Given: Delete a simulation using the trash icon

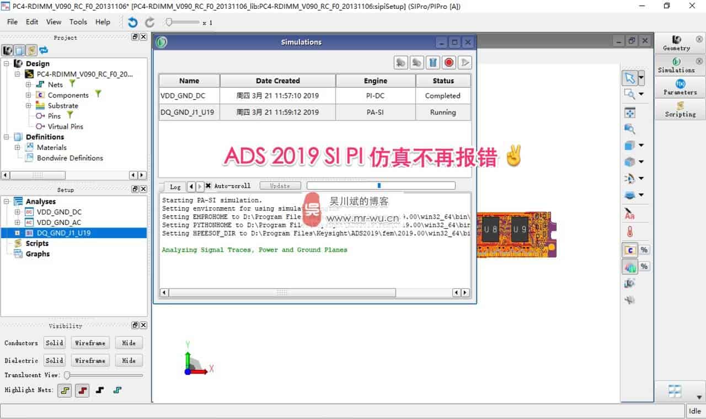Looking at the screenshot, I should (x=433, y=62).
